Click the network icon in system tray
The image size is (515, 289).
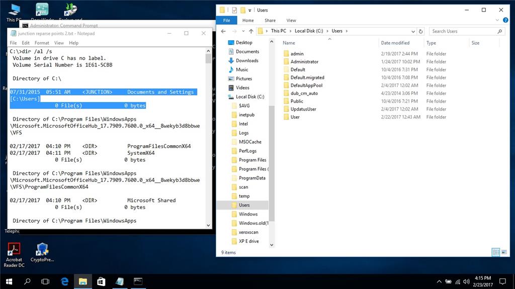[458, 281]
